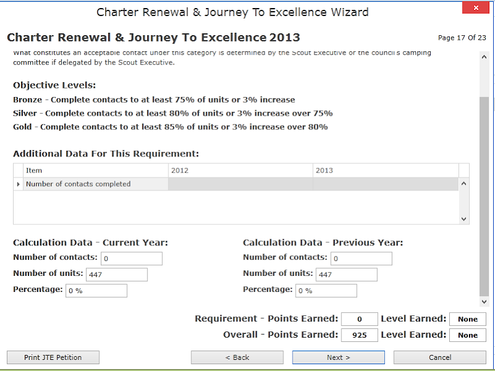Click data table scroll down arrow
Image resolution: width=495 pixels, height=371 pixels.
pyautogui.click(x=463, y=219)
